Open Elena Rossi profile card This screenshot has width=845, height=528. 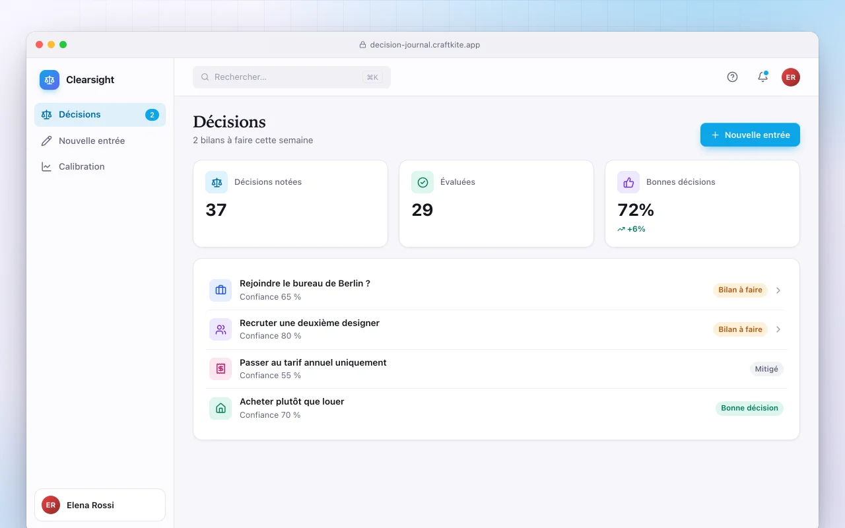click(x=100, y=505)
